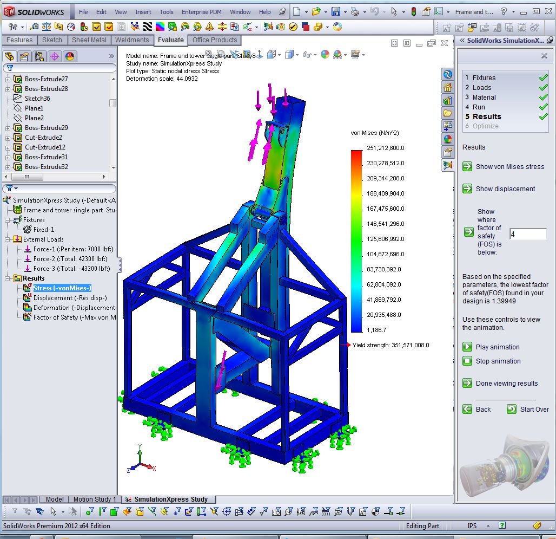Click Start Over button
Viewport: 556px width, 539px height.
528,409
